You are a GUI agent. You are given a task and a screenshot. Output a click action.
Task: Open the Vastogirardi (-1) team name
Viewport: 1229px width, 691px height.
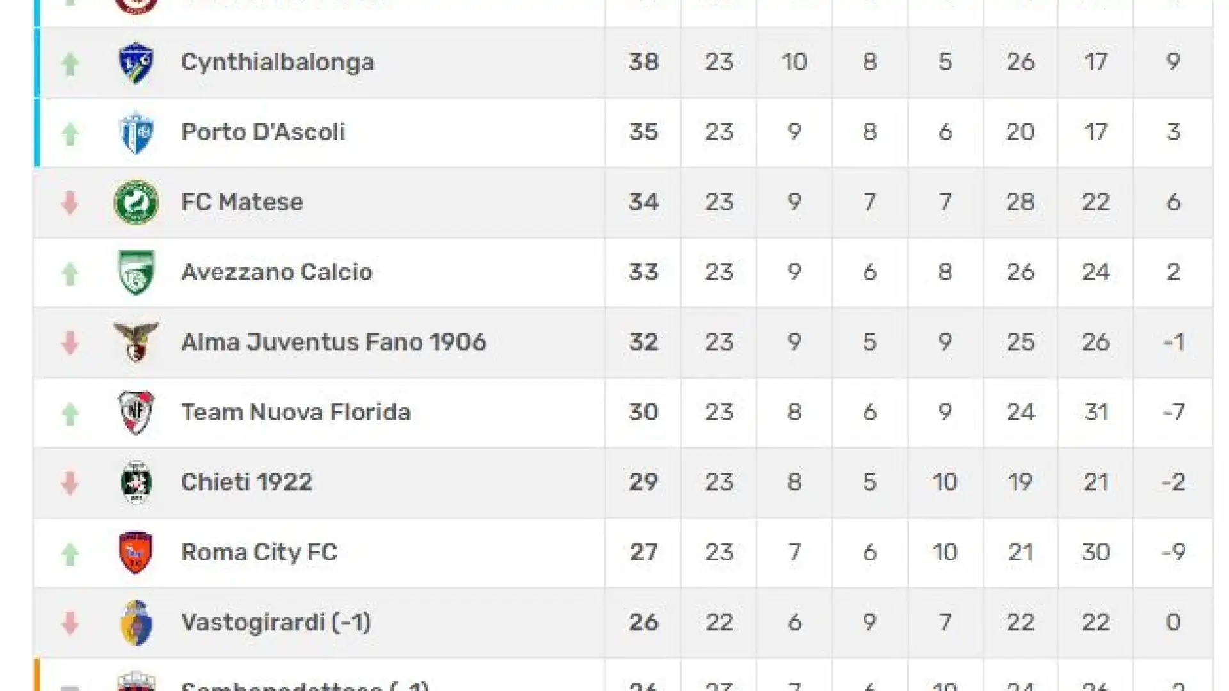(x=276, y=623)
